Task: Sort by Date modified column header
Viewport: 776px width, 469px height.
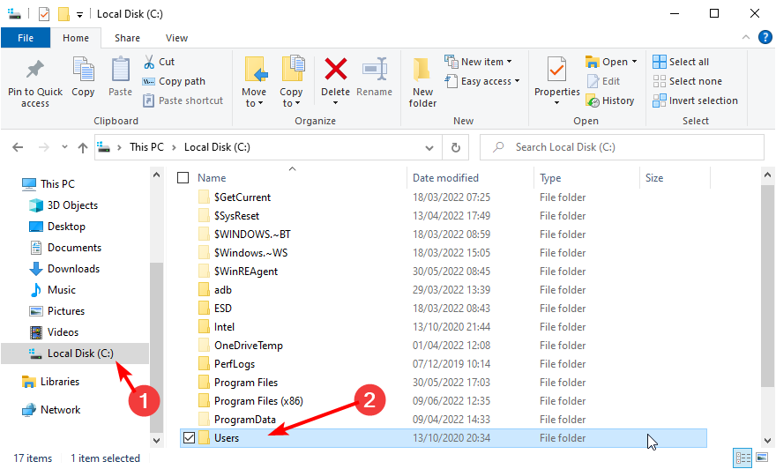Action: [x=445, y=177]
